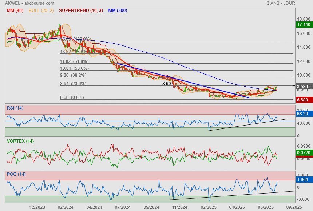The width and height of the screenshot is (313, 211).
Task: Click the blue 1.604 PGO value tag
Action: [x=304, y=180]
